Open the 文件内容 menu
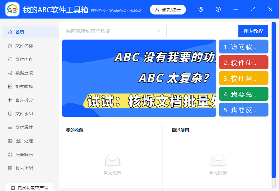This screenshot has height=191, width=279. pyautogui.click(x=31, y=59)
